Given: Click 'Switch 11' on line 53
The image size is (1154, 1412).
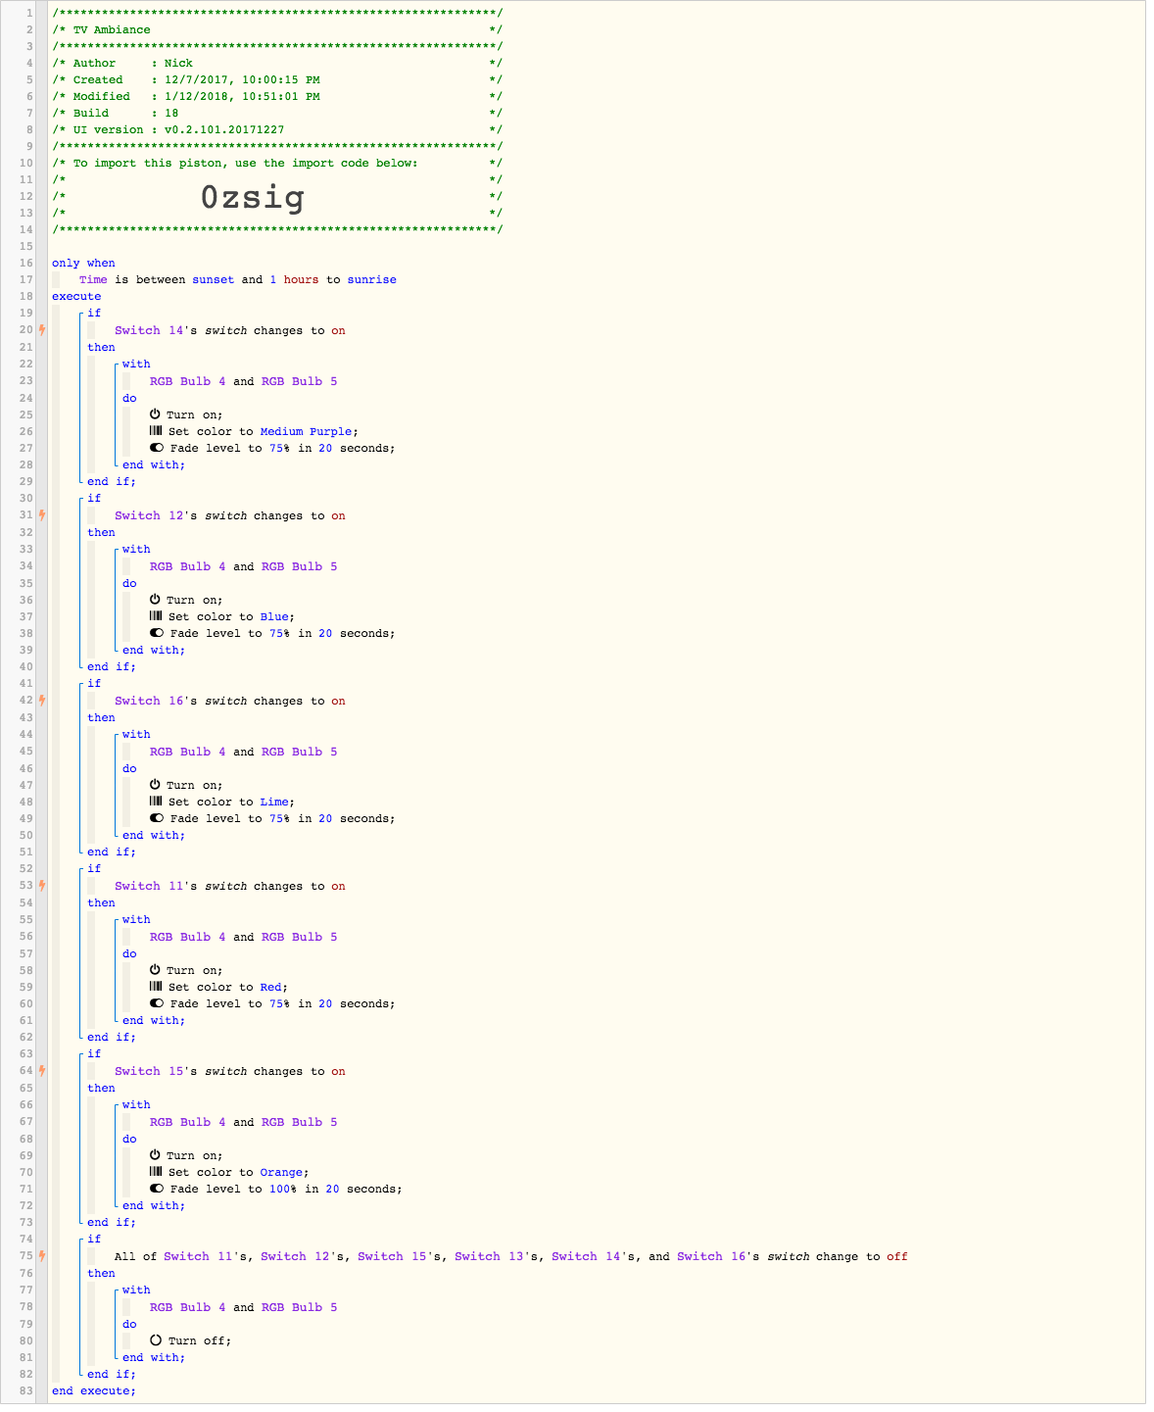Looking at the screenshot, I should click(150, 886).
